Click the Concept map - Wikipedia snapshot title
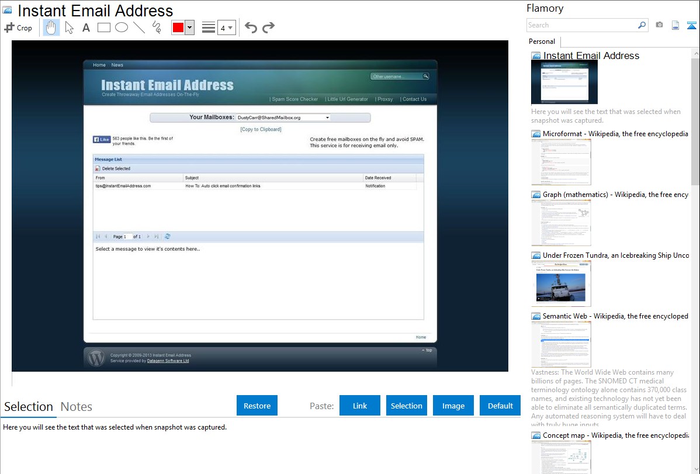 616,435
